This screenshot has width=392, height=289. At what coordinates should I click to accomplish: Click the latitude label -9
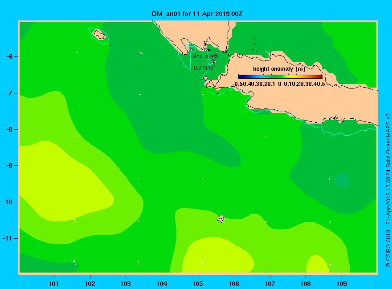(9, 166)
